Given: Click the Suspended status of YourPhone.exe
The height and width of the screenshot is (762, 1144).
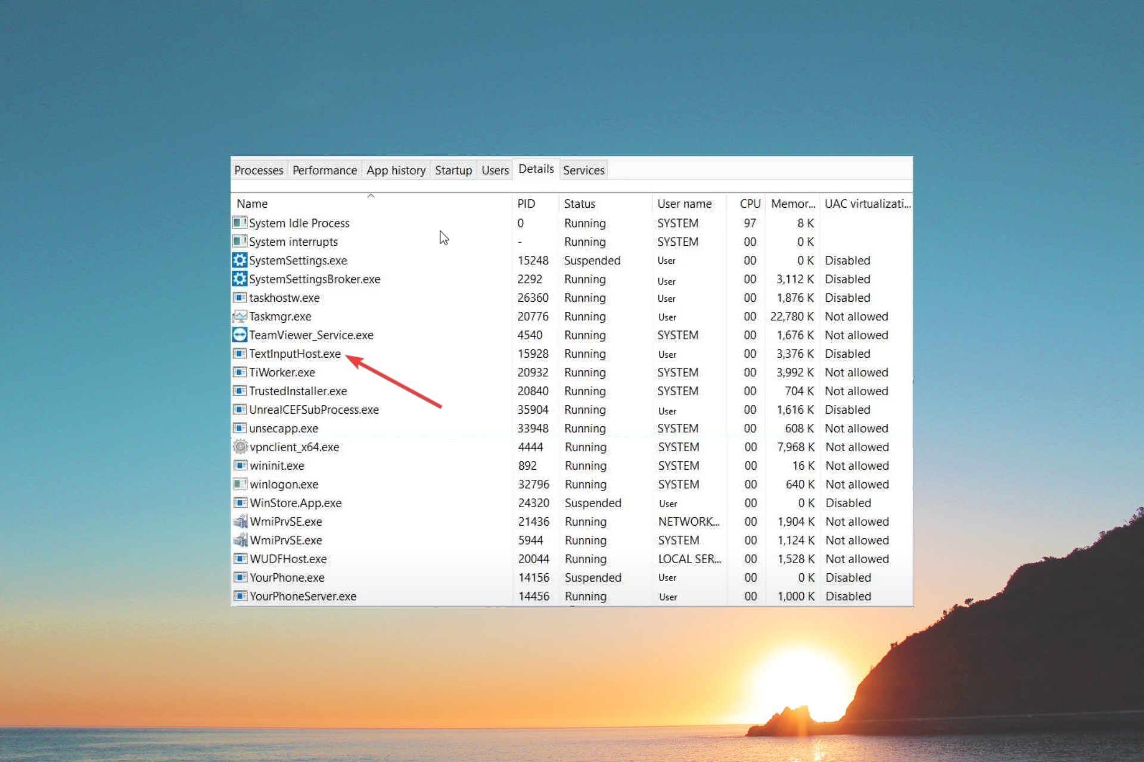Looking at the screenshot, I should pyautogui.click(x=593, y=578).
